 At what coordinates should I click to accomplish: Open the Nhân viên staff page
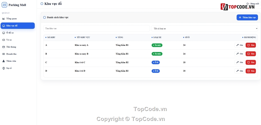[x=18, y=61]
